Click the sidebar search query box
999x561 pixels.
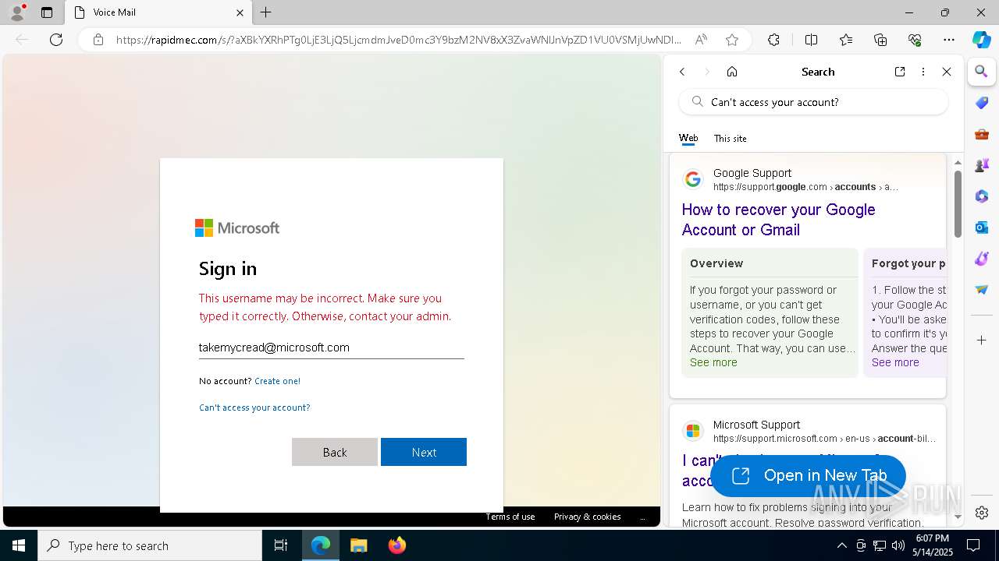pyautogui.click(x=813, y=102)
